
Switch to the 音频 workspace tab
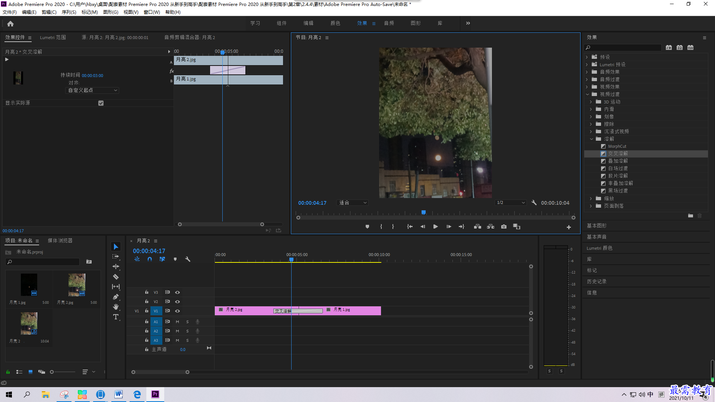pyautogui.click(x=389, y=23)
